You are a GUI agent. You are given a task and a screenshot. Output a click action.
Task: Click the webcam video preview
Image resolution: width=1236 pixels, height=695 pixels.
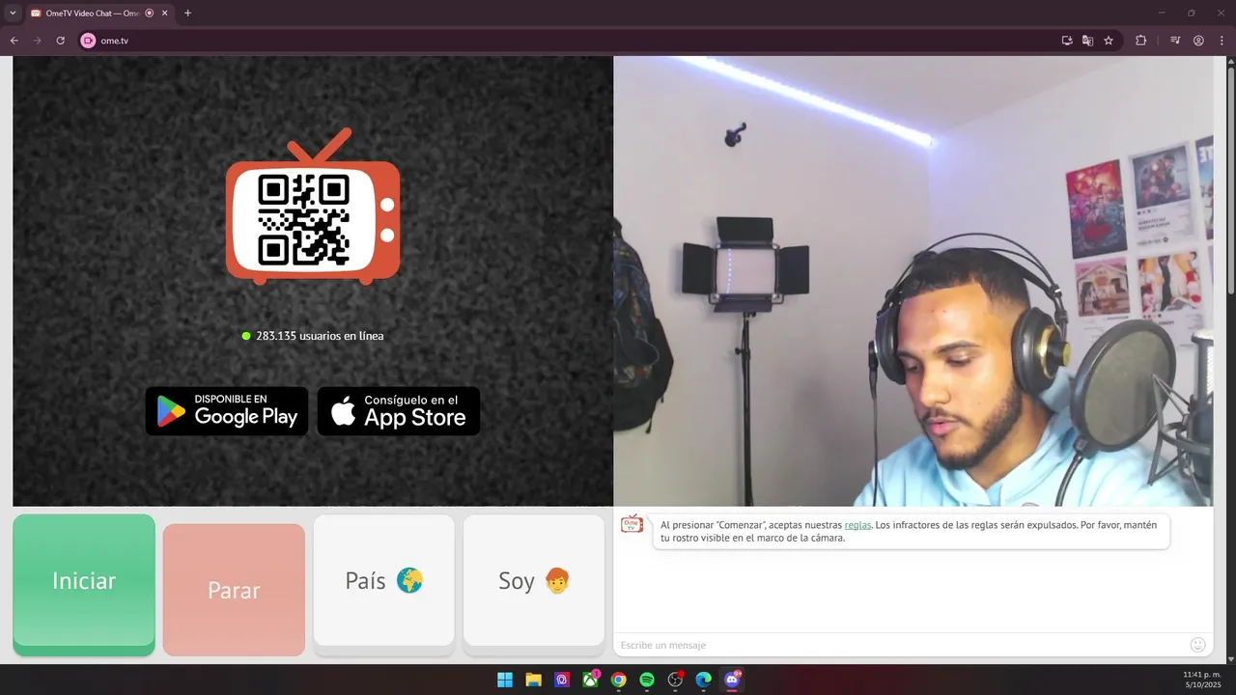913,281
